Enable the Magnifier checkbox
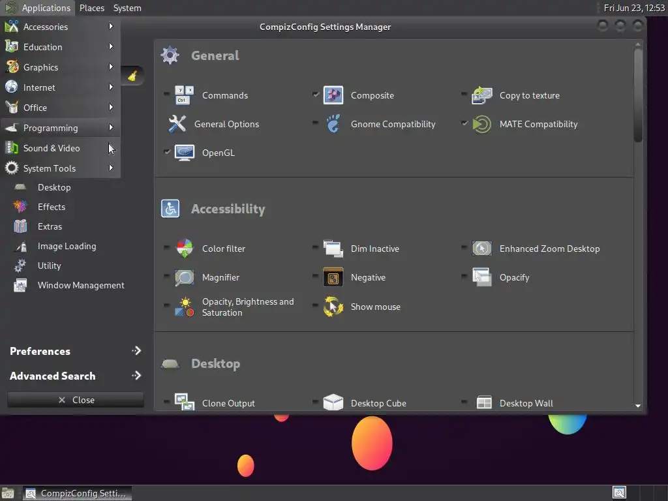The height and width of the screenshot is (501, 668). [x=166, y=277]
